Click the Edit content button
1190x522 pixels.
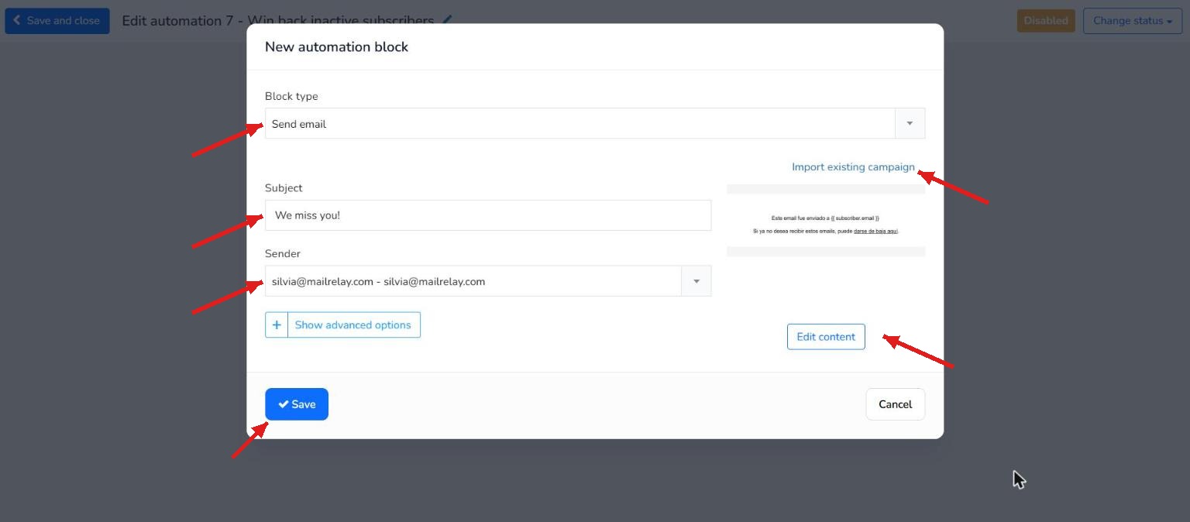[x=826, y=336]
